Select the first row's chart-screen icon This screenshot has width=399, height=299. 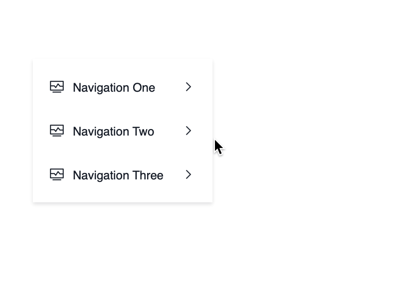tap(57, 87)
